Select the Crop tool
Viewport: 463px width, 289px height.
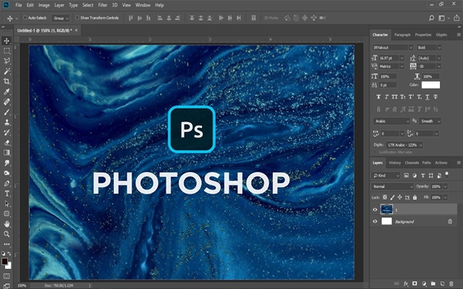coord(7,82)
